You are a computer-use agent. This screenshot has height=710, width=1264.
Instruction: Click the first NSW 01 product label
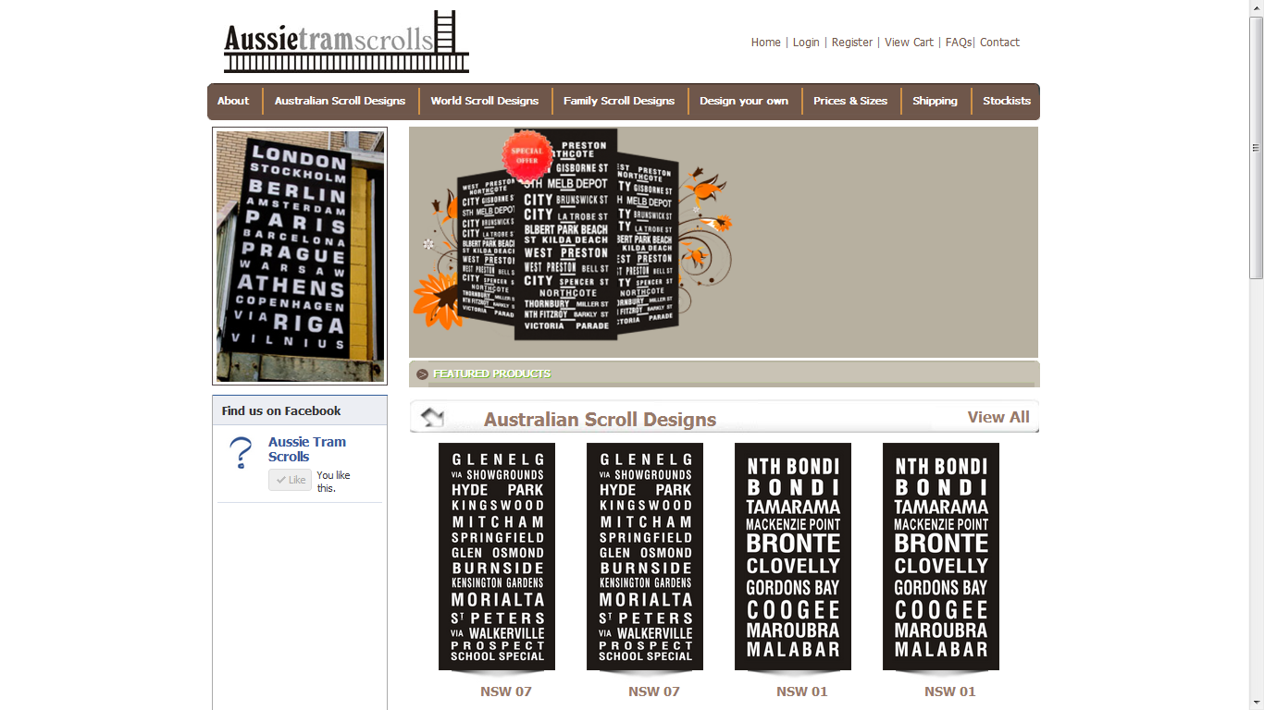pyautogui.click(x=802, y=692)
